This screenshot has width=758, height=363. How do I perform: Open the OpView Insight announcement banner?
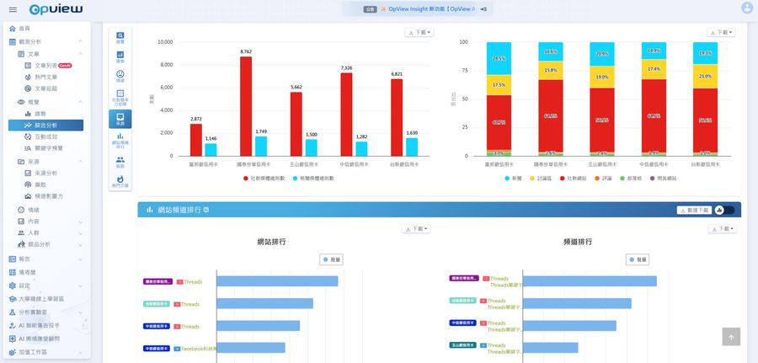pyautogui.click(x=418, y=8)
